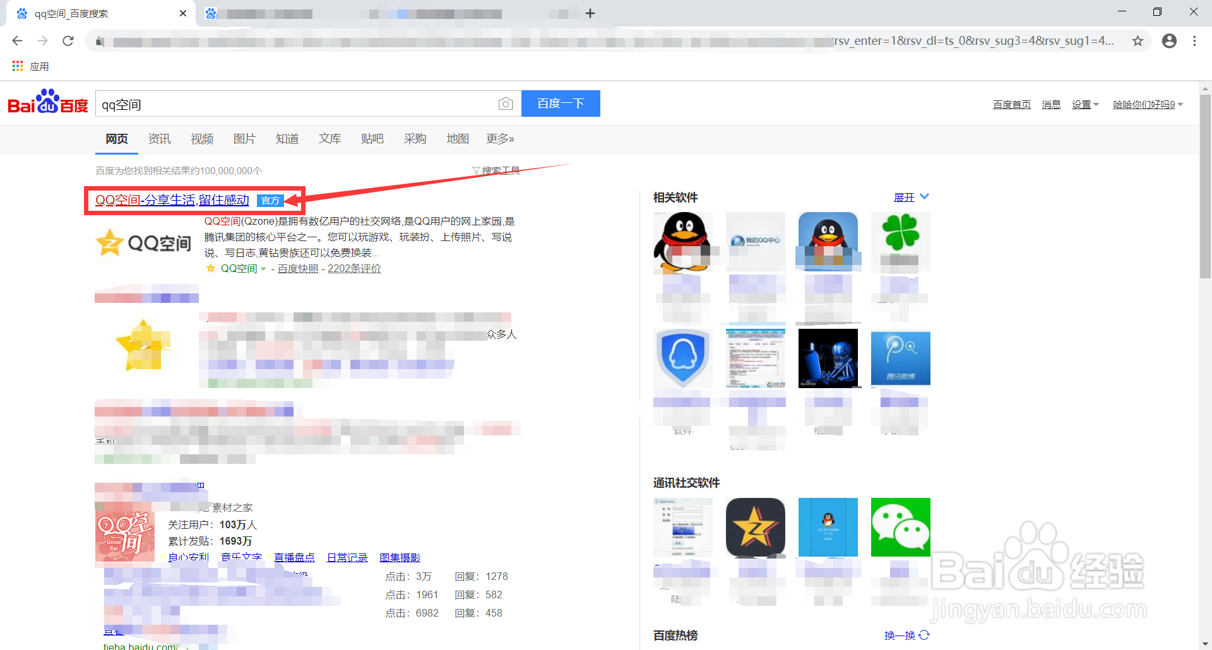Switch to the 图片 tab
This screenshot has height=650, width=1212.
[244, 139]
